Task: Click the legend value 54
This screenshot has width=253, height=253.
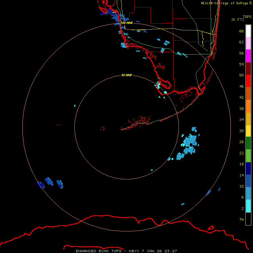Action: pos(241,64)
